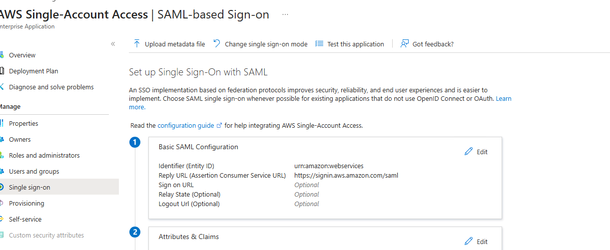This screenshot has height=250, width=610.
Task: Click the Relay State (Optional) label
Action: tap(189, 194)
